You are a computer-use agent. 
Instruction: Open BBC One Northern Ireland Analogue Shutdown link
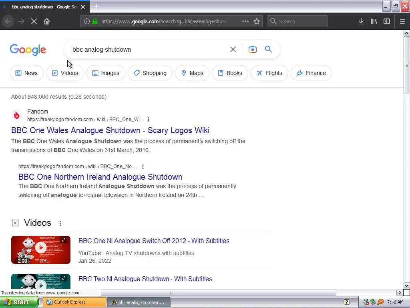(100, 177)
